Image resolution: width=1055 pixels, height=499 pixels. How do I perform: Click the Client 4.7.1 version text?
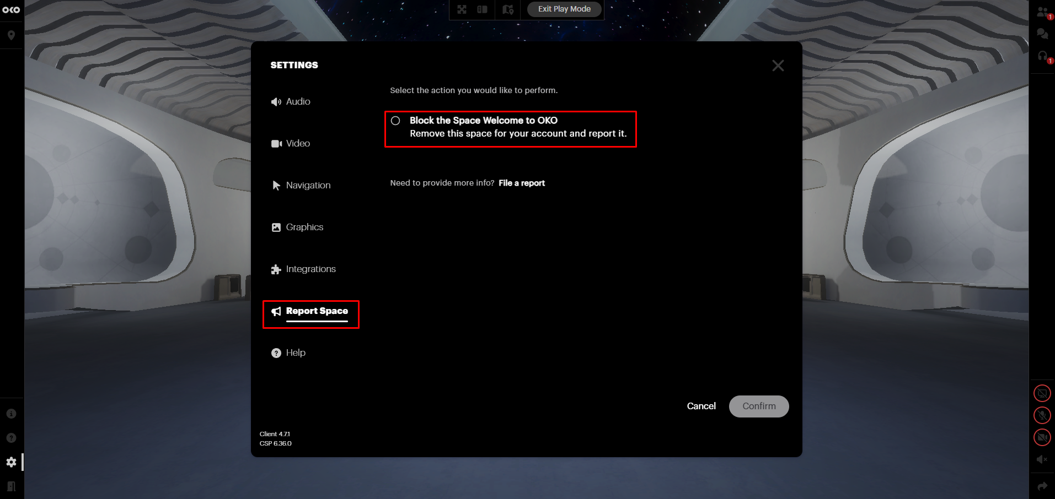275,434
